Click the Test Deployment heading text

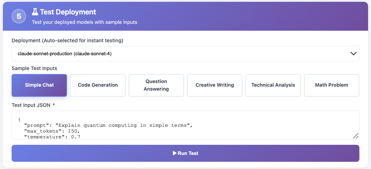[x=68, y=12]
